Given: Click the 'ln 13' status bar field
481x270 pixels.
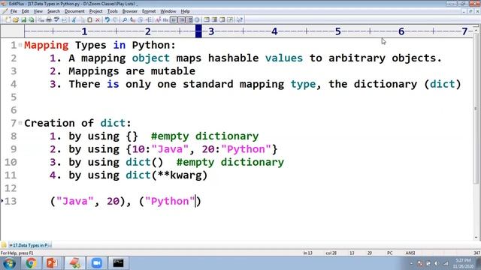Looking at the screenshot, I should pos(307,253).
